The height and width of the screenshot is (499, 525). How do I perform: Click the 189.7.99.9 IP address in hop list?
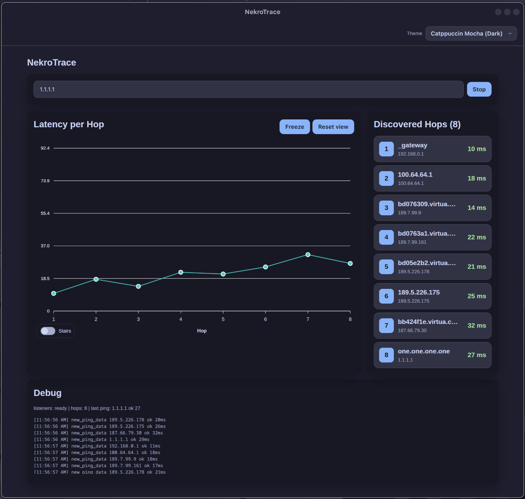409,213
